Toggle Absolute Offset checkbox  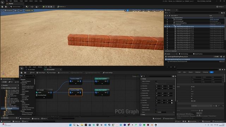156,91
